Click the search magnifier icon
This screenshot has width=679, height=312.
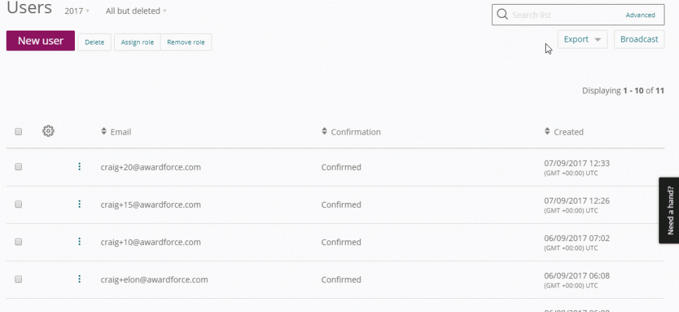click(502, 15)
